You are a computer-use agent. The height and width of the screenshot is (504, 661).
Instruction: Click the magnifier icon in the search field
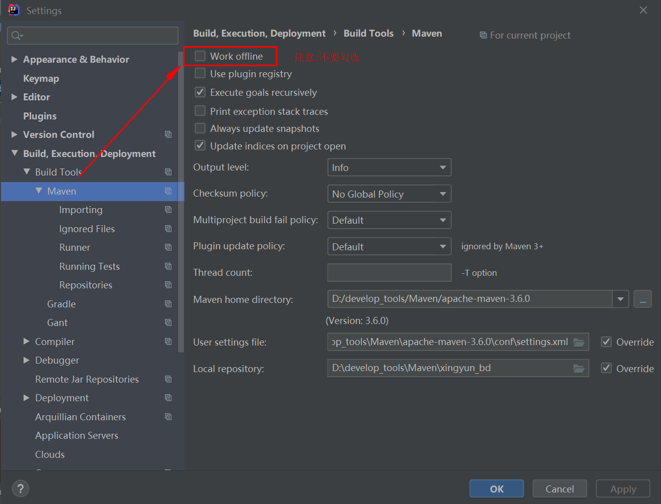[x=17, y=36]
